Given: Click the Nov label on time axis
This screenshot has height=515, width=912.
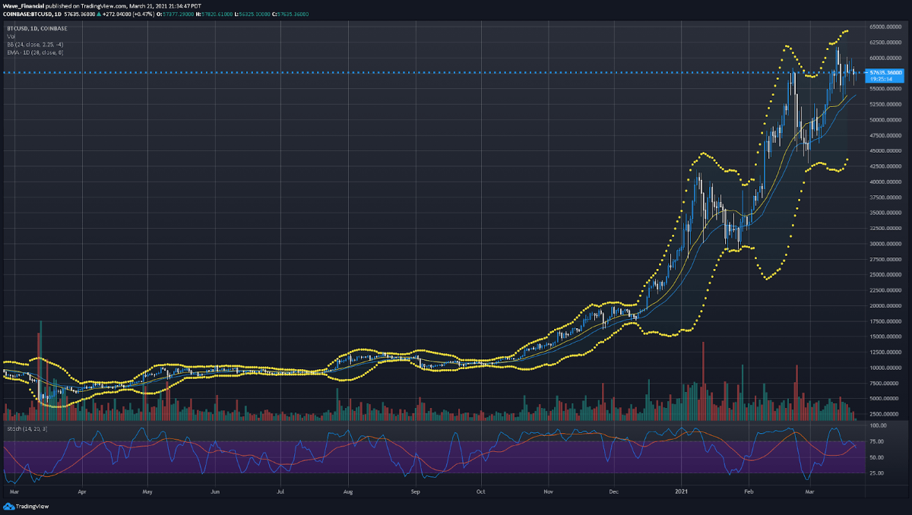Looking at the screenshot, I should coord(549,492).
